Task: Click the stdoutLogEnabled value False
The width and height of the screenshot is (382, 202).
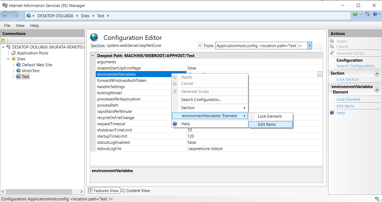Action: coord(192,142)
